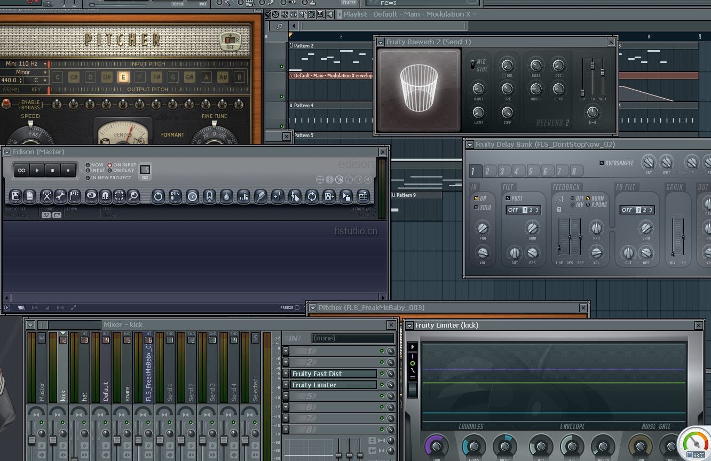This screenshot has width=711, height=461.
Task: Click Edison's magnifier zoom icon
Action: click(133, 196)
